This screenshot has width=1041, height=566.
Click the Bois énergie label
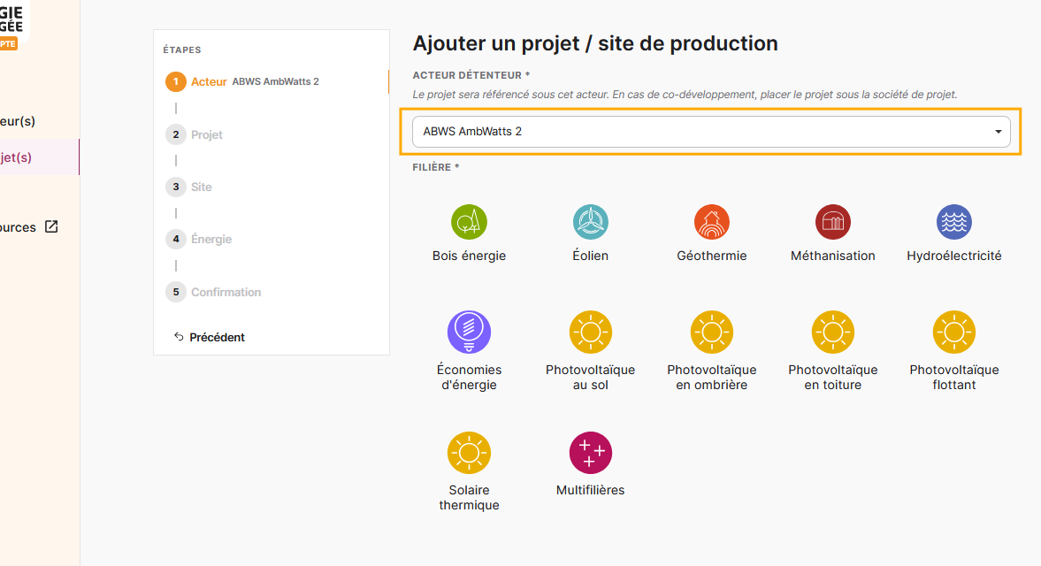[469, 256]
